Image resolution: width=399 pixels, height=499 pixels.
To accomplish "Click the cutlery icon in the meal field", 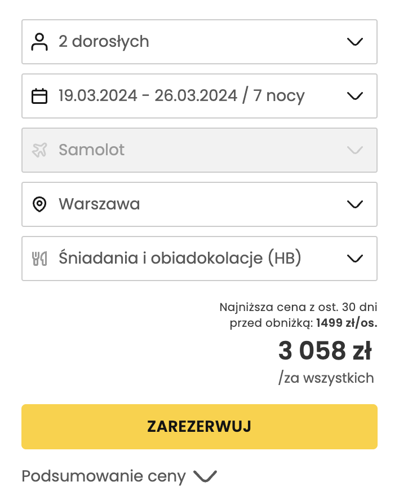I will (39, 258).
